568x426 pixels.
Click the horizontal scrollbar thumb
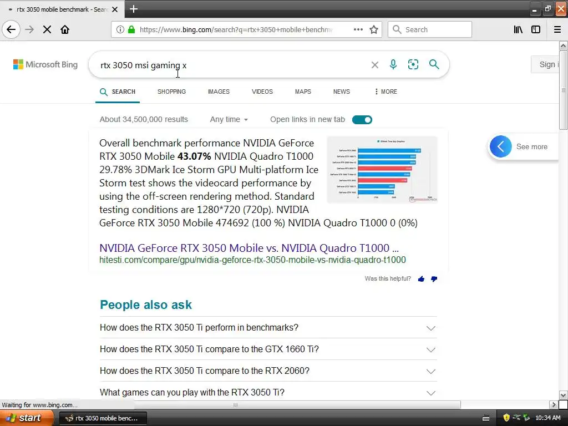235,404
